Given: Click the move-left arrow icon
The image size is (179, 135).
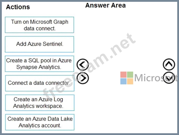Looking at the screenshot, I should (x=83, y=65).
